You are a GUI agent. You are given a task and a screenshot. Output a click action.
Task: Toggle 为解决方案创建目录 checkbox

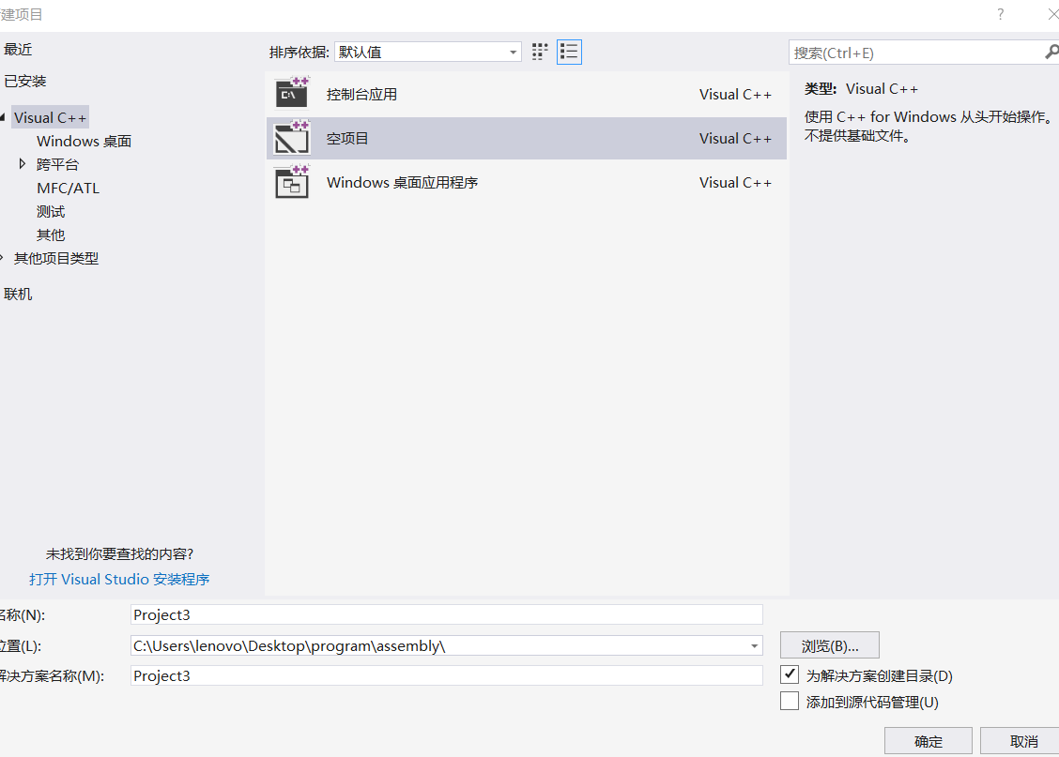(x=789, y=674)
